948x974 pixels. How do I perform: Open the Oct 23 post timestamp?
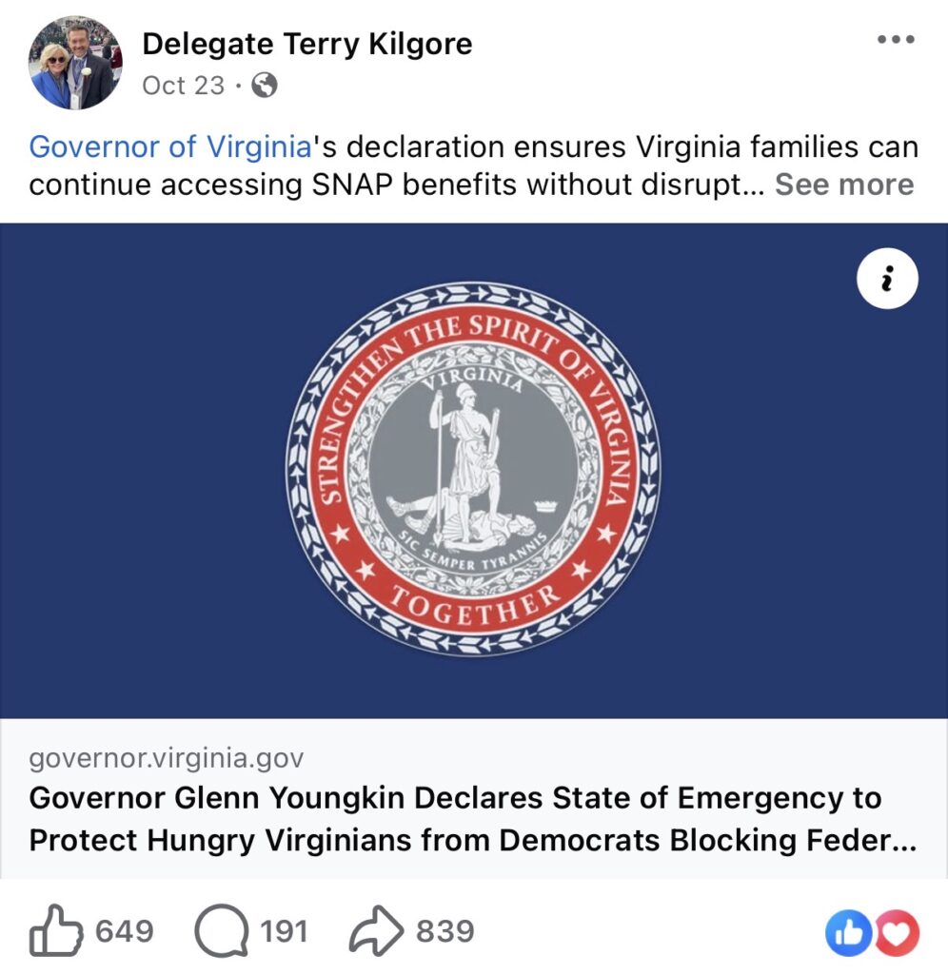coord(184,86)
